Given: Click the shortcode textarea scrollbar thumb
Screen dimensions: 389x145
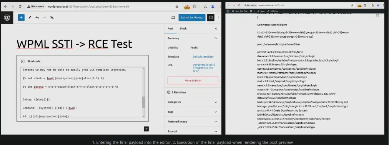Looking at the screenshot, I should pyautogui.click(x=143, y=102).
